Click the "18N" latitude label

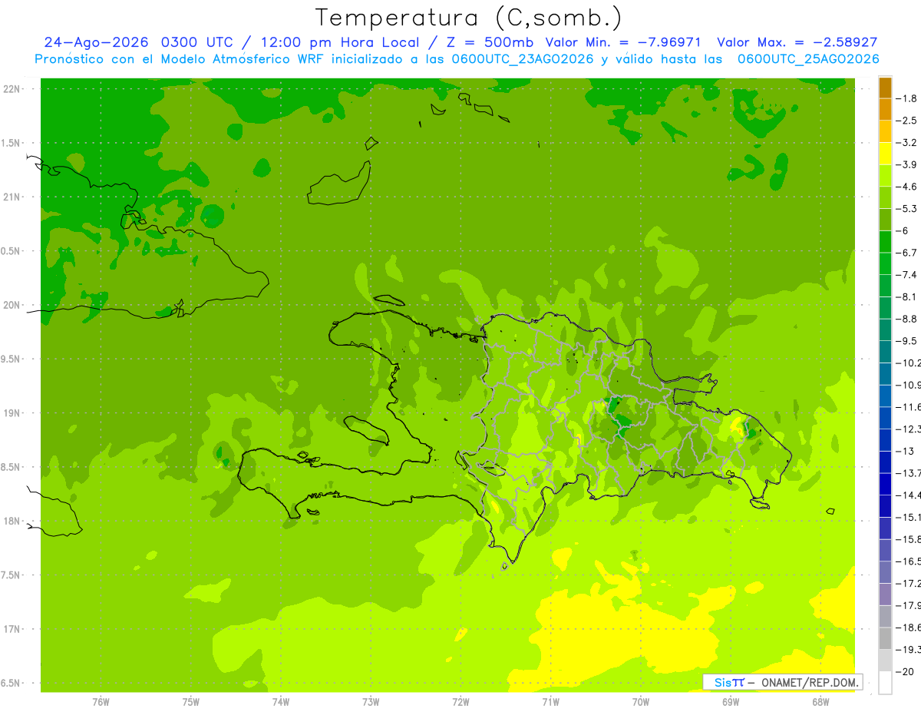click(x=12, y=521)
